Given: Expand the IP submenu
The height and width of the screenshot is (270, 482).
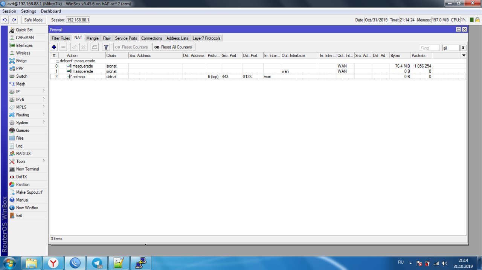Looking at the screenshot, I should 28,92.
